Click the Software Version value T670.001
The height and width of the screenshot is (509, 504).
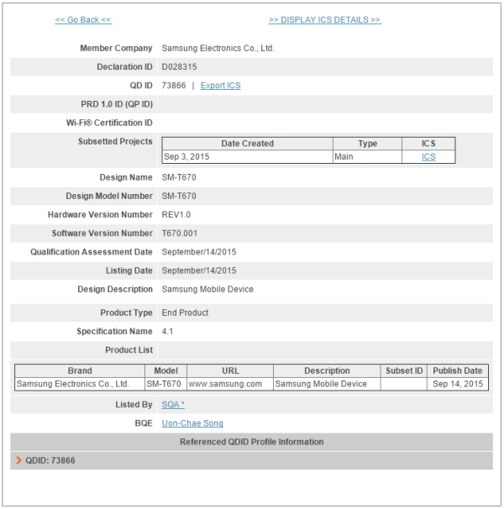(182, 234)
